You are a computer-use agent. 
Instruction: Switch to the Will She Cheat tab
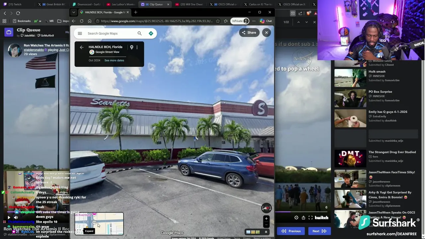pyautogui.click(x=189, y=4)
